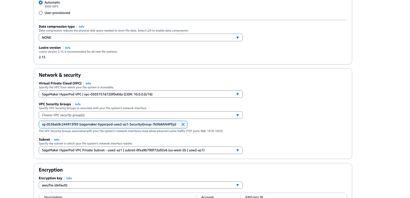
Task: Expand the Choose VPC security group(s) dropdown
Action: click(x=141, y=115)
